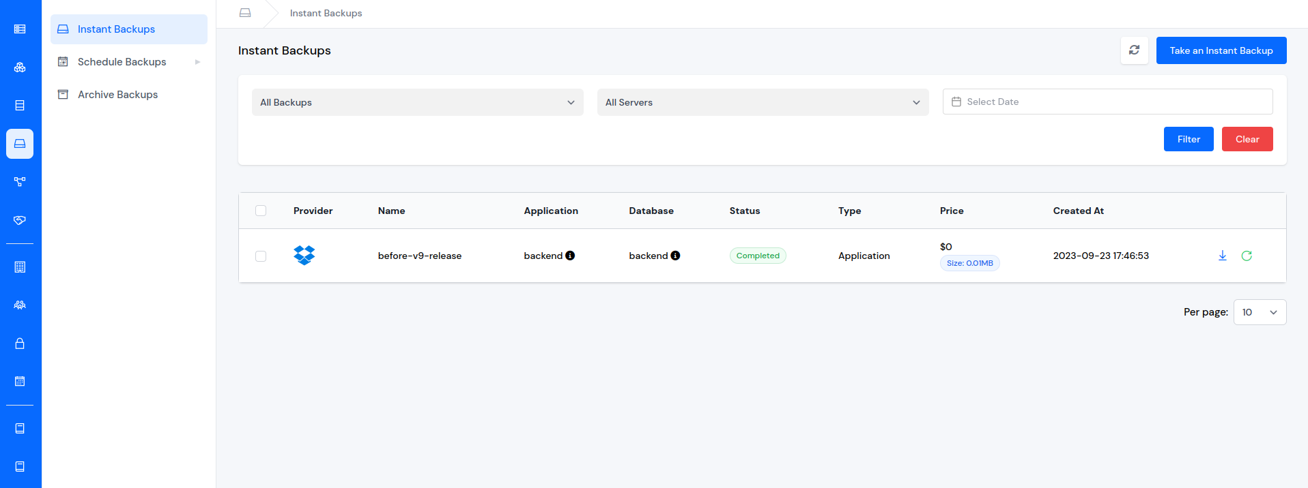Click the Name column header
This screenshot has width=1308, height=488.
tap(392, 211)
